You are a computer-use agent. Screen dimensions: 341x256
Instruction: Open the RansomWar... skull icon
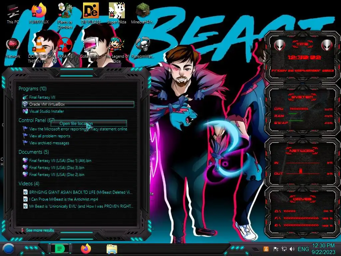[x=143, y=48]
